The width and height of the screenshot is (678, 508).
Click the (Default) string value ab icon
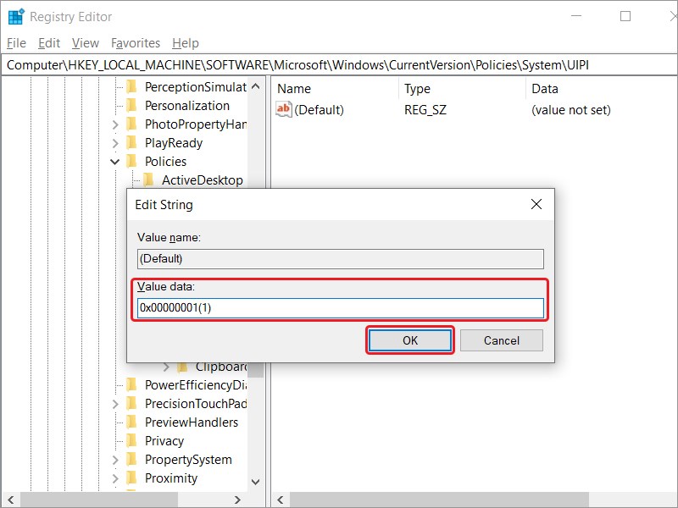pos(284,109)
